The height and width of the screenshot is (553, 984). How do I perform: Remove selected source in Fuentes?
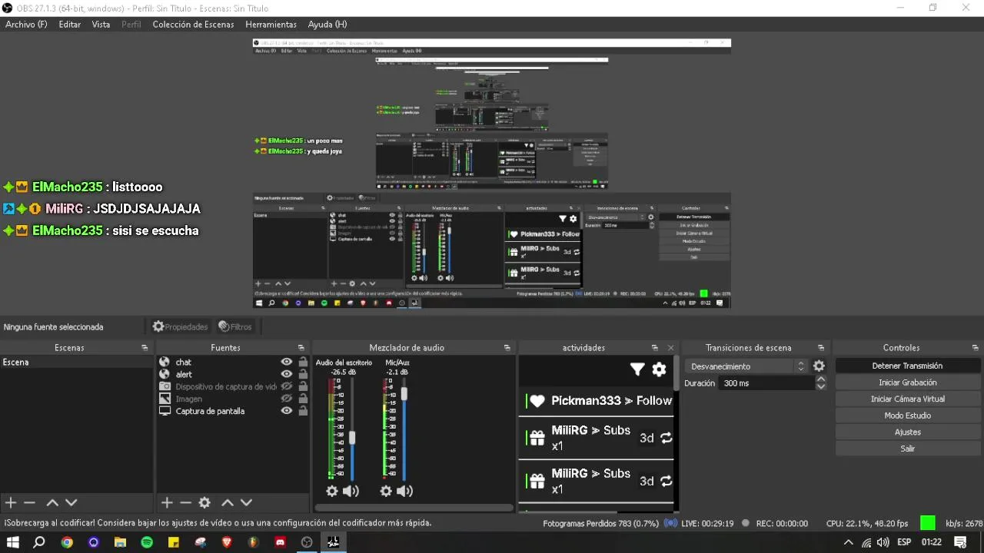click(185, 502)
